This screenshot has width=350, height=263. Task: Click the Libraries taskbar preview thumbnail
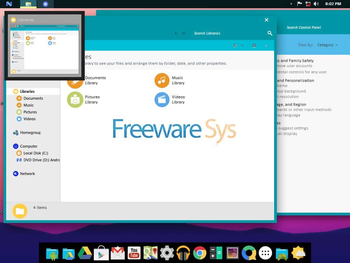click(44, 46)
